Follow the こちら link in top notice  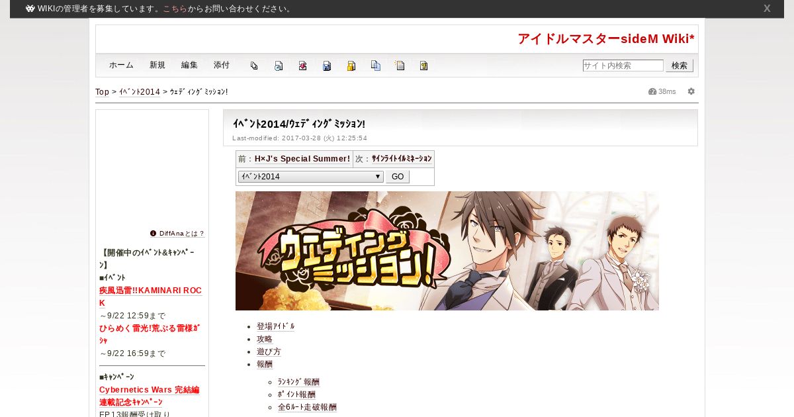pos(175,9)
